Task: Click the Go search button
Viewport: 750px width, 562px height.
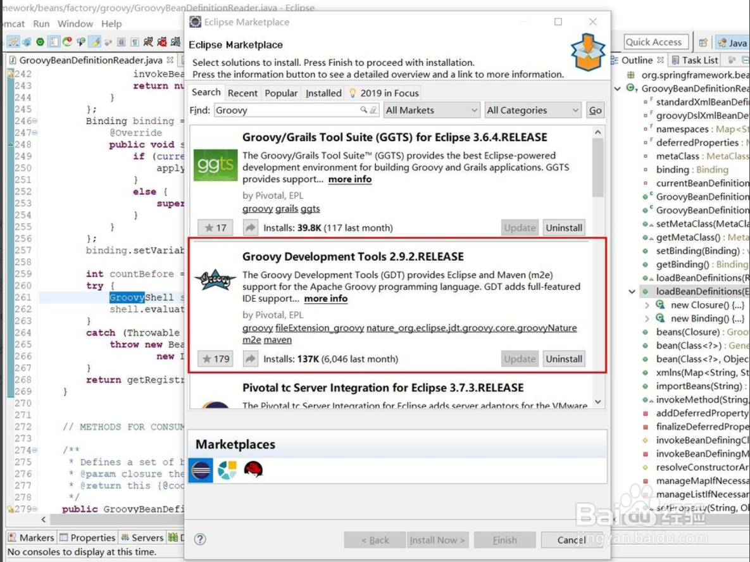Action: (x=595, y=110)
